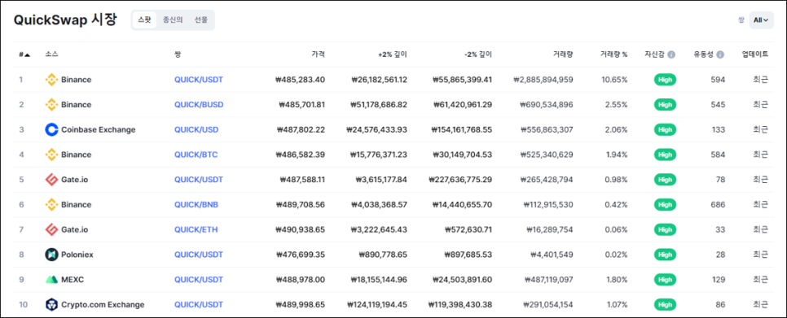Open the QUICK/BTC pair link
Image resolution: width=787 pixels, height=318 pixels.
tap(196, 155)
